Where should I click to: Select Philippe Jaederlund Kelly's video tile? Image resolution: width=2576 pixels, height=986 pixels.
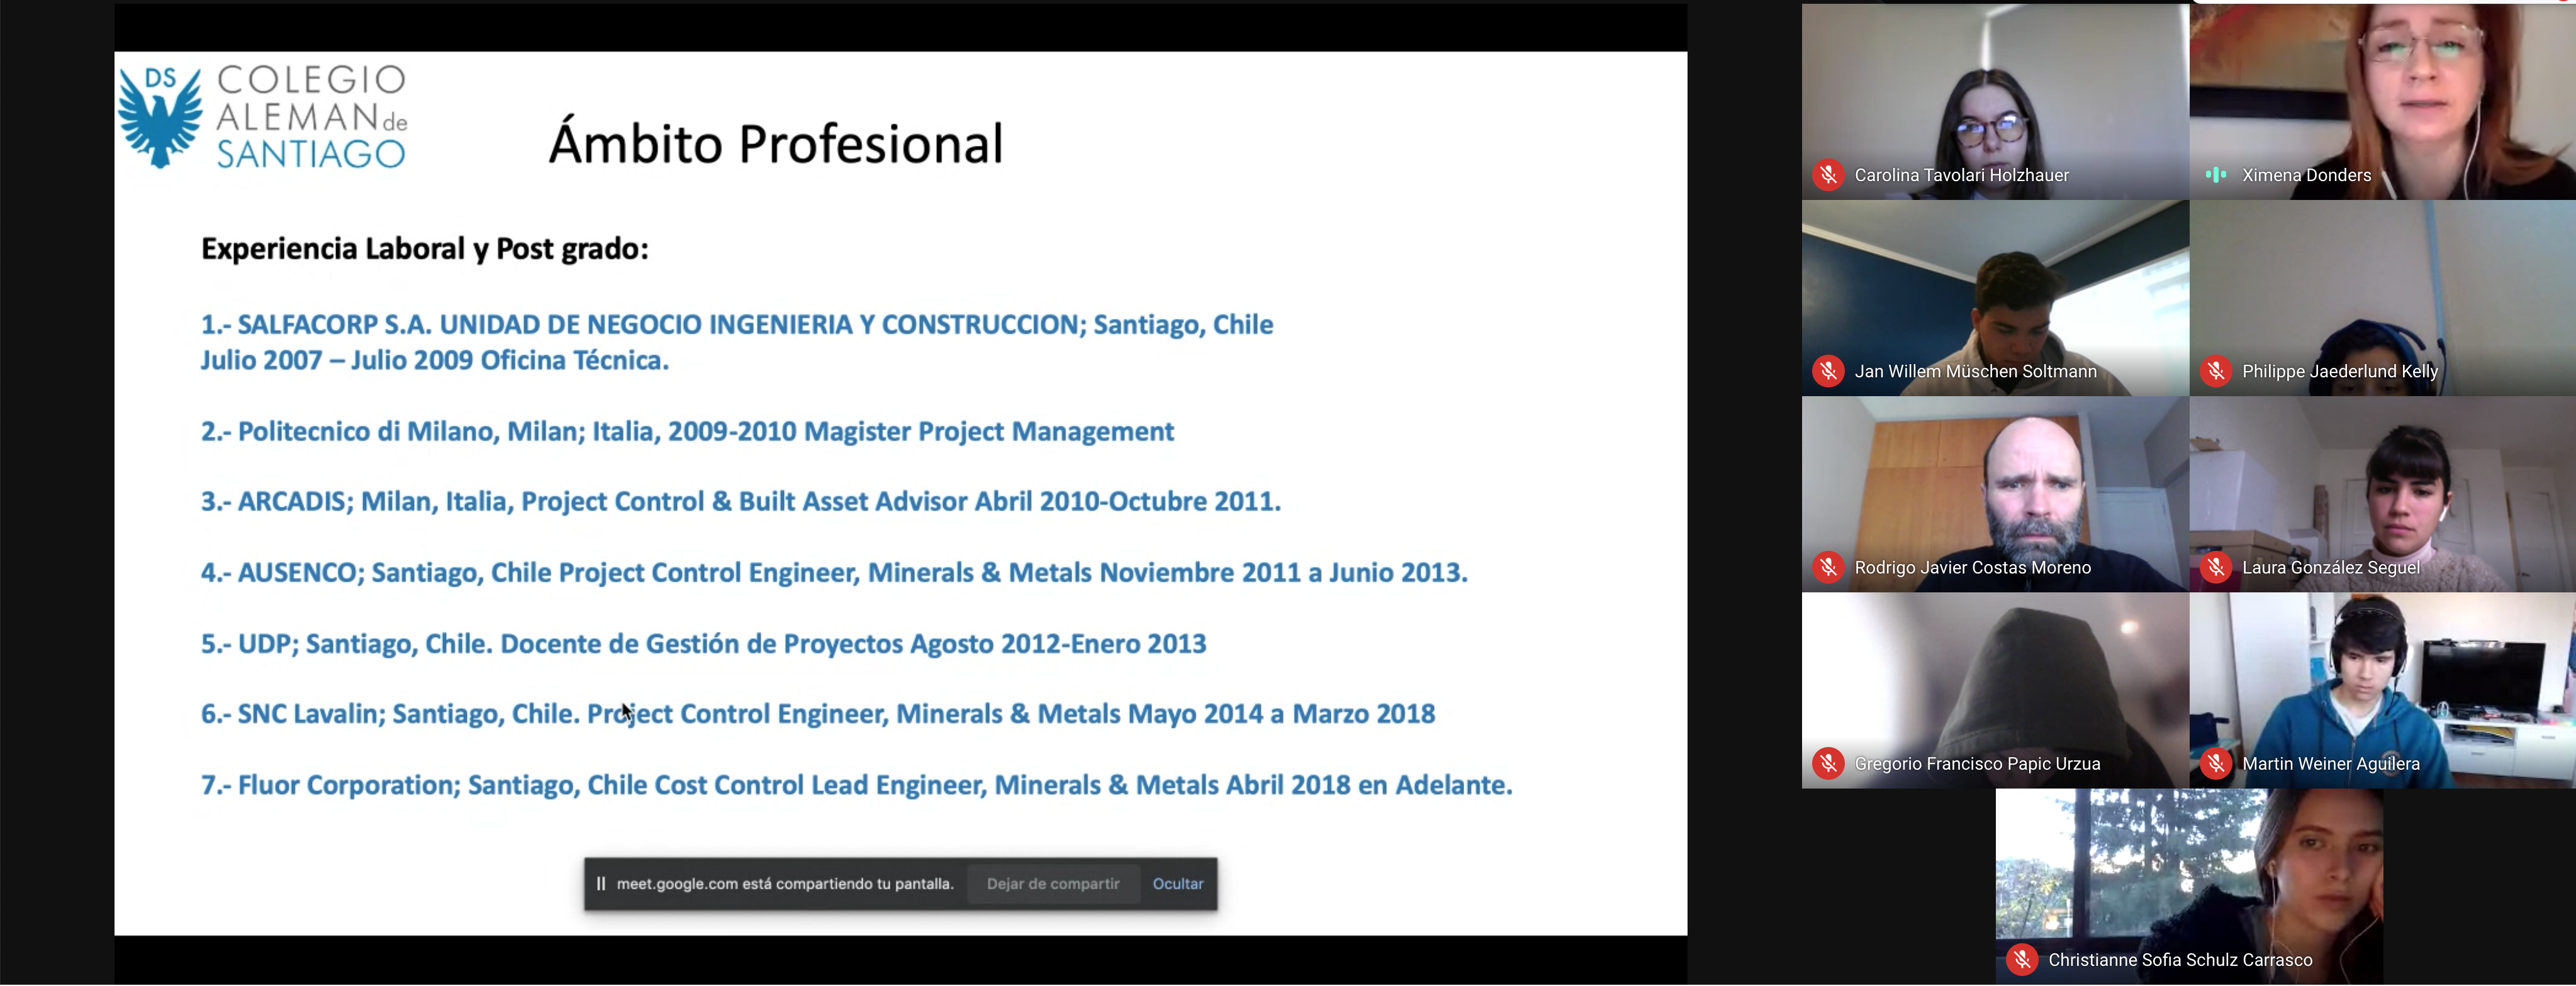click(x=2382, y=297)
